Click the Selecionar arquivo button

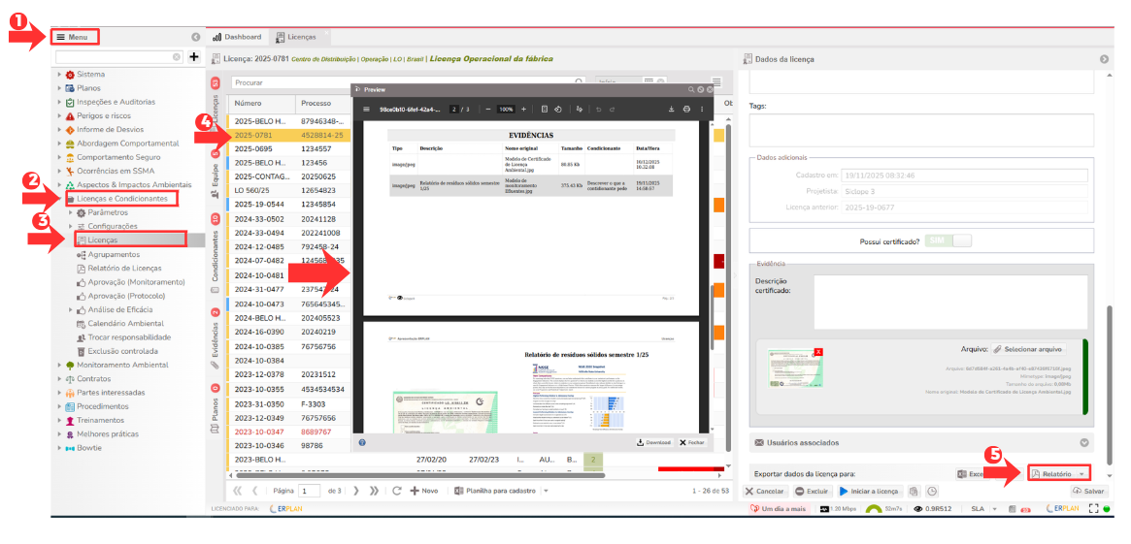[1027, 348]
